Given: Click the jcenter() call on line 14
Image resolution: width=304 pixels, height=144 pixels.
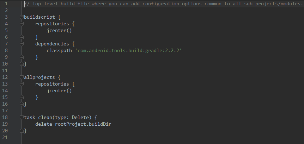Looking at the screenshot, I should [59, 91].
